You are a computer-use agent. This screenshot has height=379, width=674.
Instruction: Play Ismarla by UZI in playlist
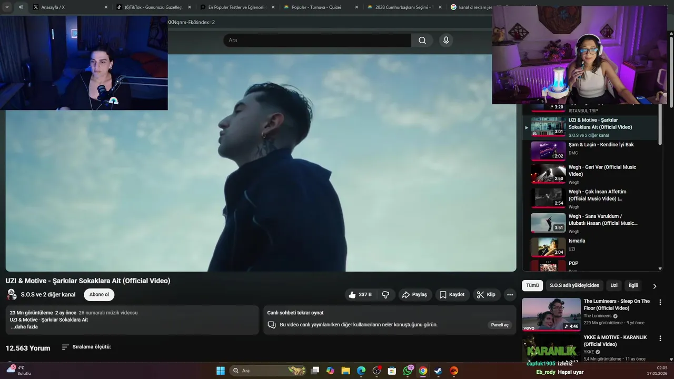click(x=590, y=247)
